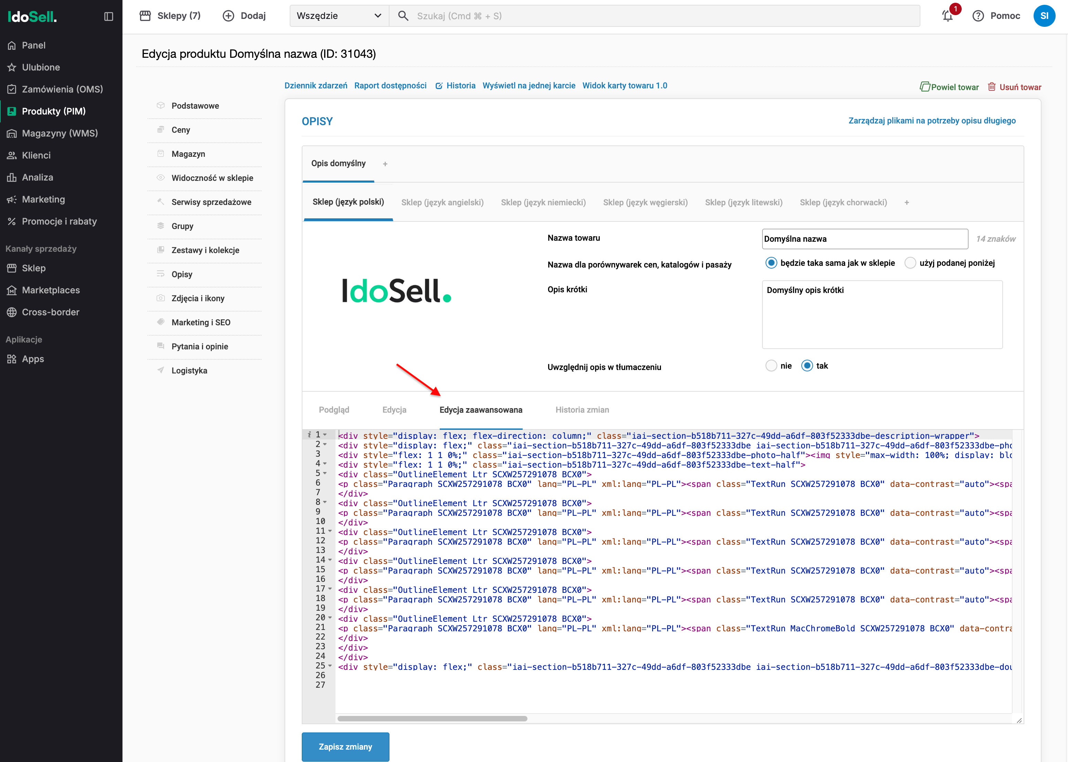Click the Sklepy store icon
This screenshot has height=762, width=1068.
(146, 16)
